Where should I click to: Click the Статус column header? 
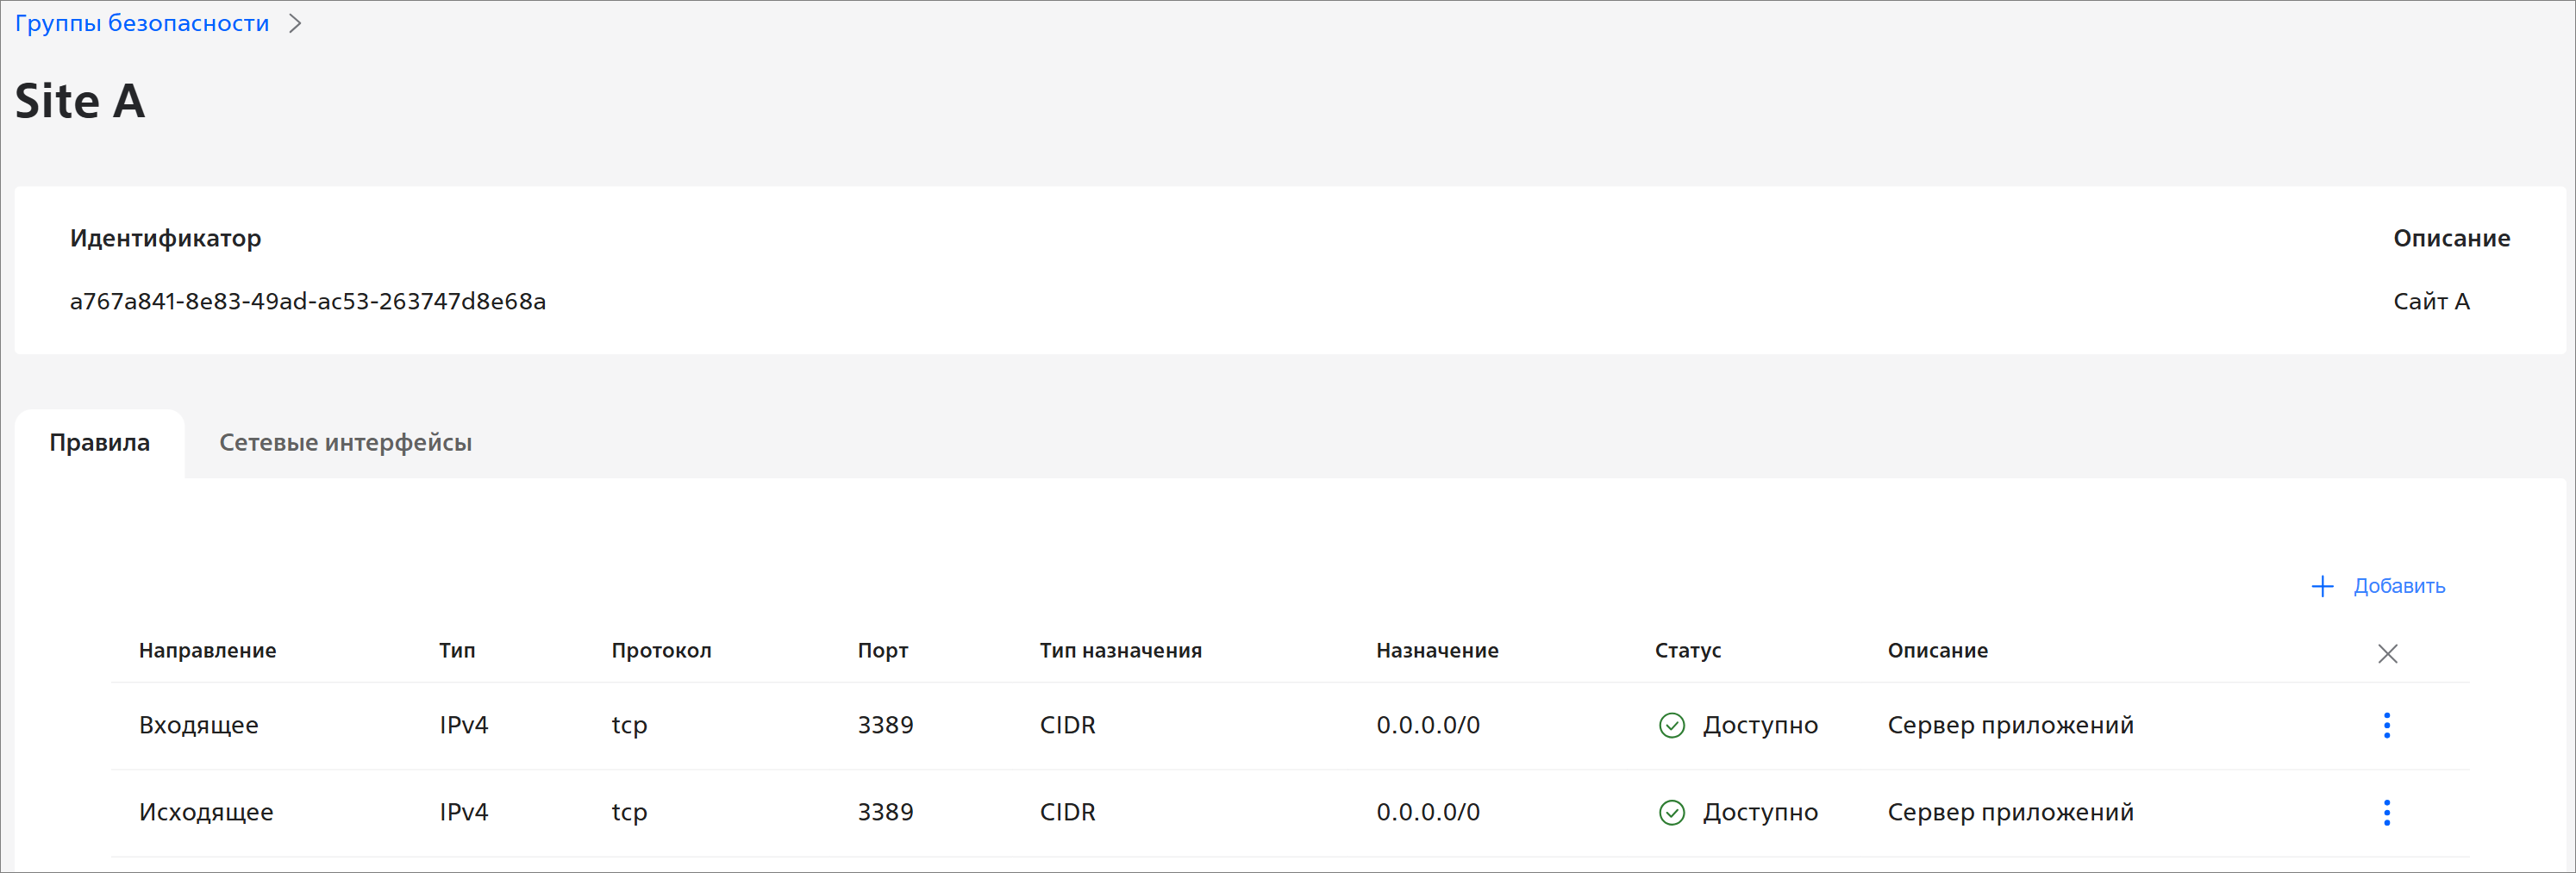pyautogui.click(x=1687, y=650)
